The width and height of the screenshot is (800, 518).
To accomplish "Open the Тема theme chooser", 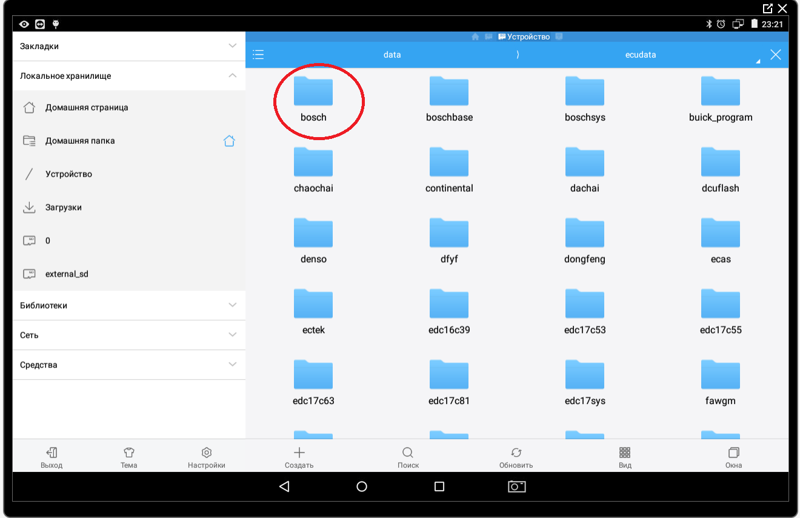I will click(x=128, y=458).
